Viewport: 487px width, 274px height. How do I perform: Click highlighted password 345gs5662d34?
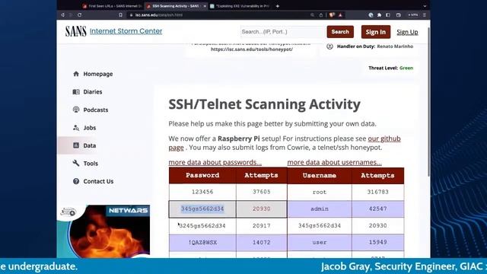pos(202,209)
